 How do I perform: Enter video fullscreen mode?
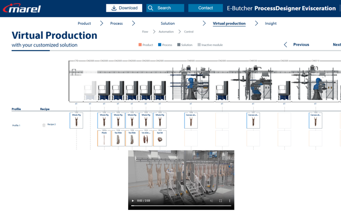pyautogui.click(x=221, y=201)
